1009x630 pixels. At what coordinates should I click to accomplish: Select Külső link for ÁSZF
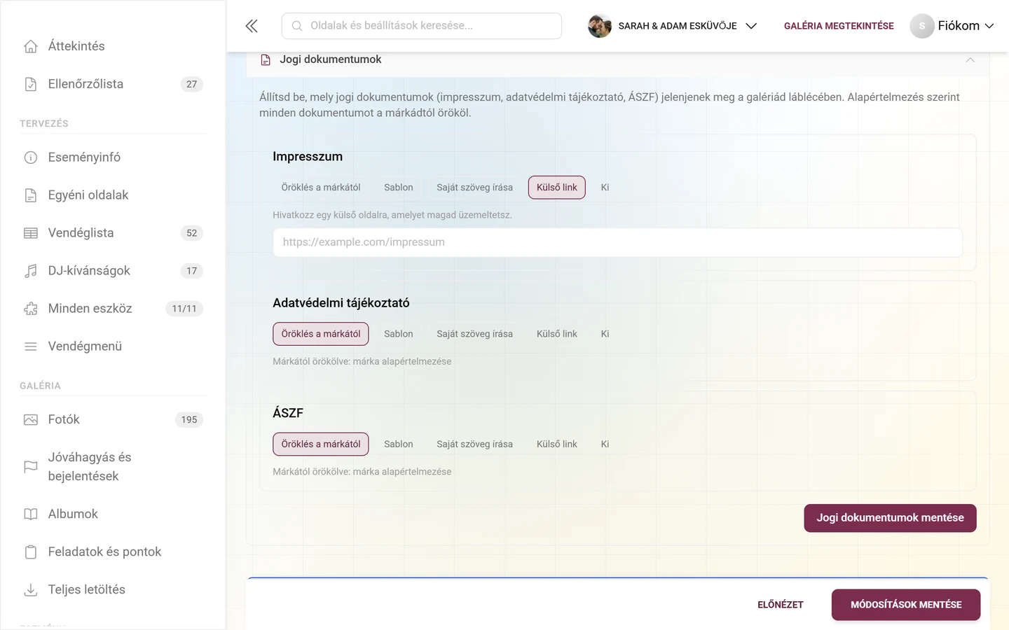coord(557,444)
